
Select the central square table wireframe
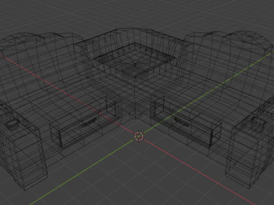coord(135,61)
